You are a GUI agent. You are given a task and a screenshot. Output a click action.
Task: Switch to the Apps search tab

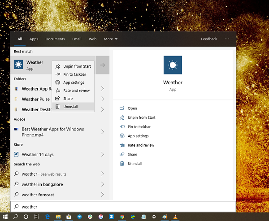point(34,39)
